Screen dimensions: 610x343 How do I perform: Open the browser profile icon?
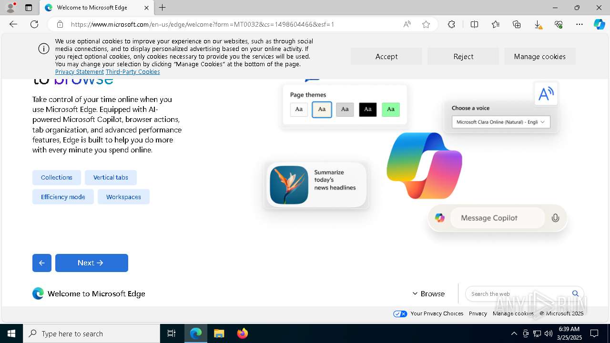10,8
